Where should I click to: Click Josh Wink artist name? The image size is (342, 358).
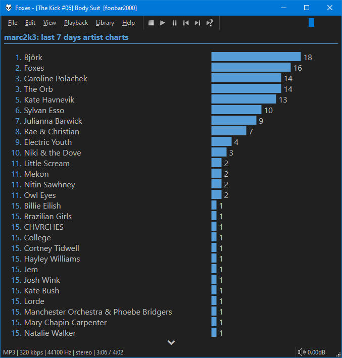42,280
